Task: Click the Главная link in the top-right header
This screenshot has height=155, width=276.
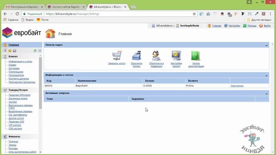Action: coord(216,26)
